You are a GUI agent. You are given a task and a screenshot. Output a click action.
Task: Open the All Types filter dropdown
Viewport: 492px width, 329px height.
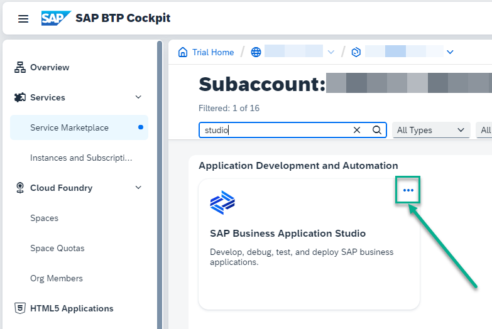(x=431, y=130)
